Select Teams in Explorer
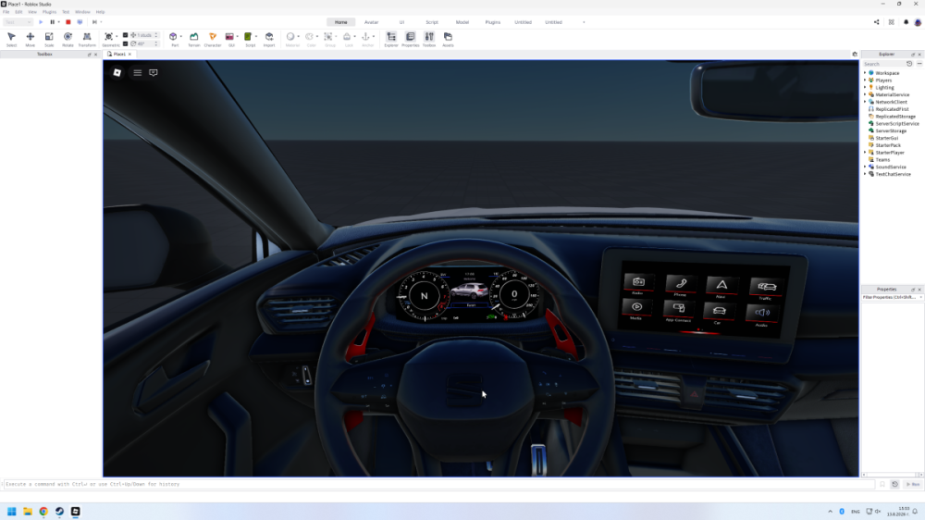 pyautogui.click(x=882, y=159)
